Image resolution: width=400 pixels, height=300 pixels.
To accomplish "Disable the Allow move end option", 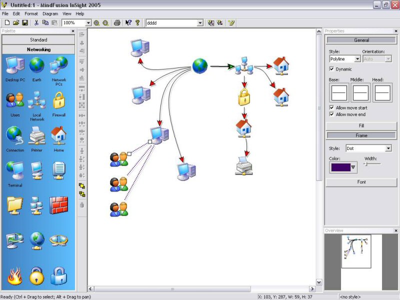I will coord(332,114).
